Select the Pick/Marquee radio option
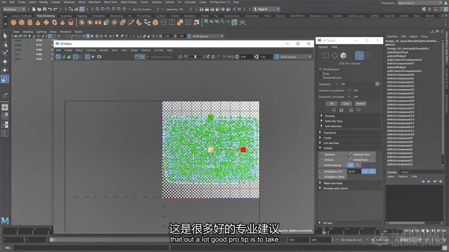 pos(320,69)
